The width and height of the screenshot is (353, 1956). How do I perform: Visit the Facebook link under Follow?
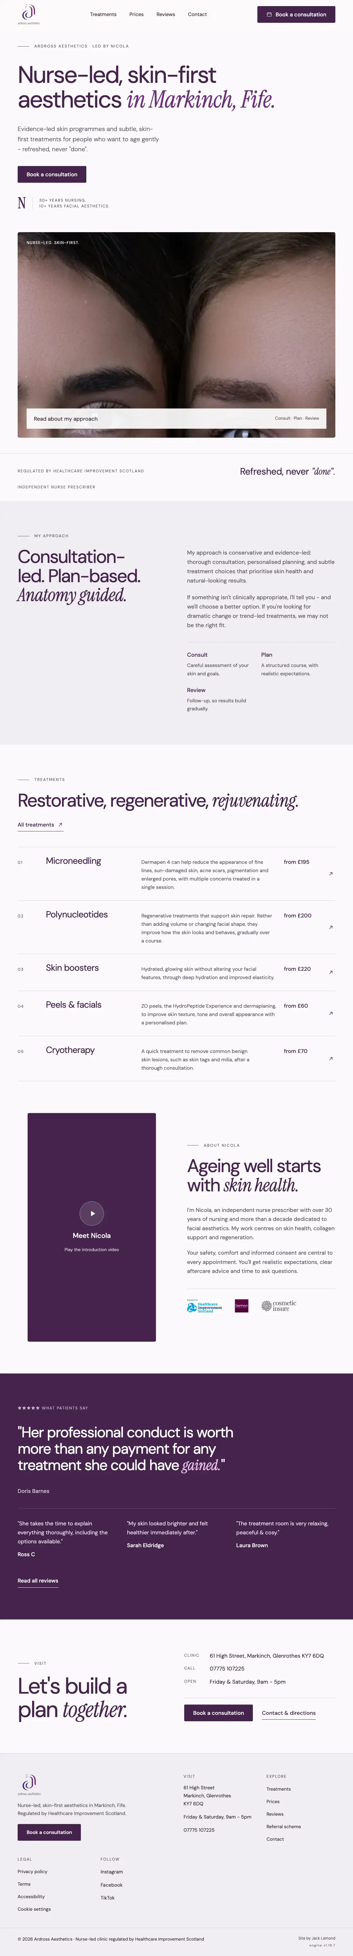(x=112, y=1885)
